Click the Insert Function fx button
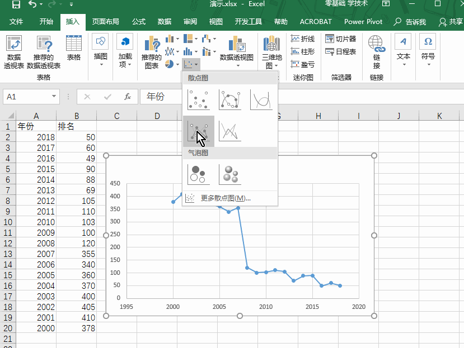 pos(128,97)
